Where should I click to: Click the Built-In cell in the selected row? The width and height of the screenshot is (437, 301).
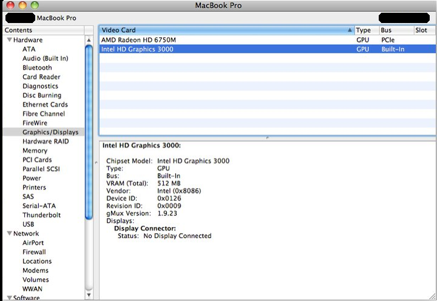tap(393, 49)
